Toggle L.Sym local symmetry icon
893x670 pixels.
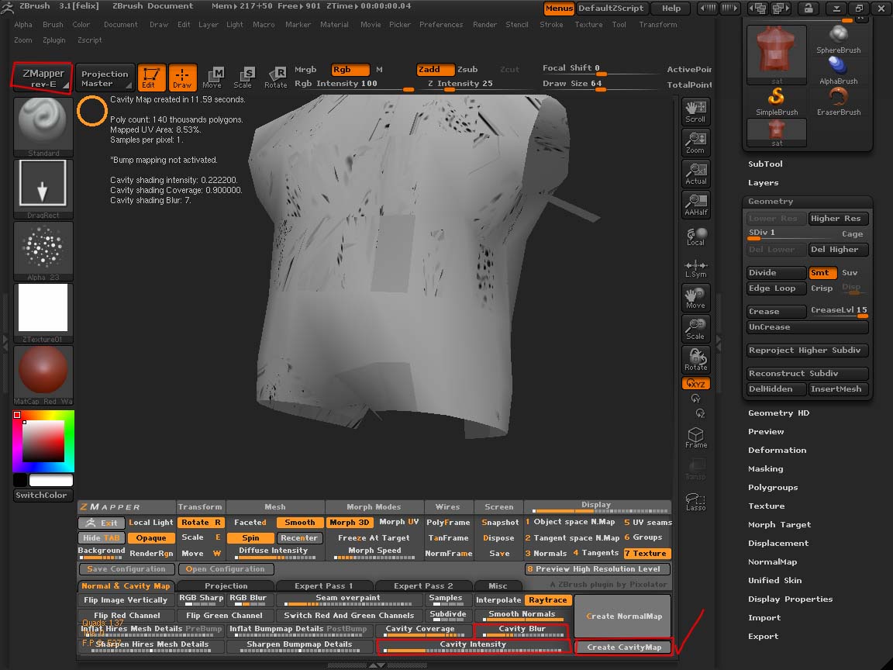pyautogui.click(x=695, y=268)
